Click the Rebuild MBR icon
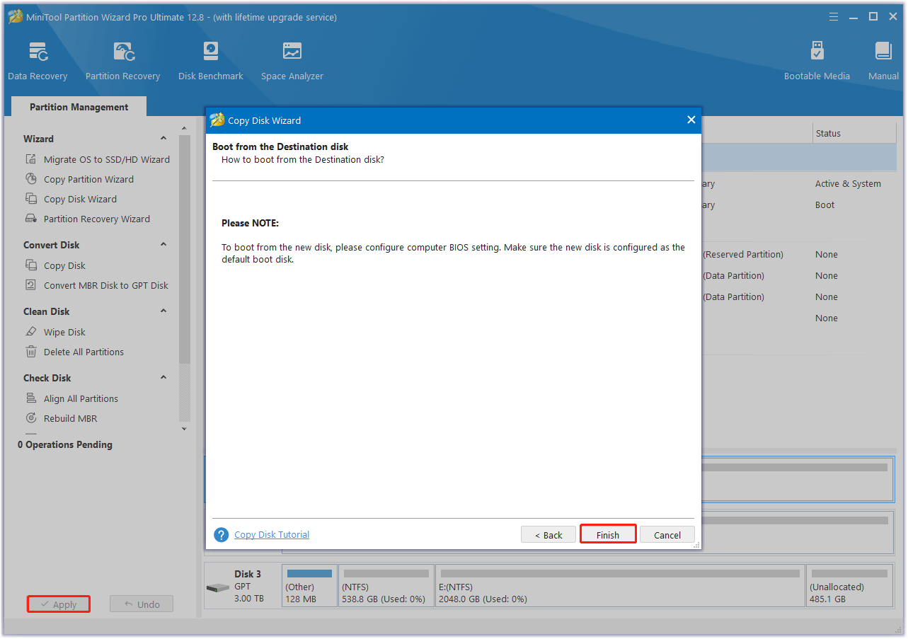 coord(30,418)
